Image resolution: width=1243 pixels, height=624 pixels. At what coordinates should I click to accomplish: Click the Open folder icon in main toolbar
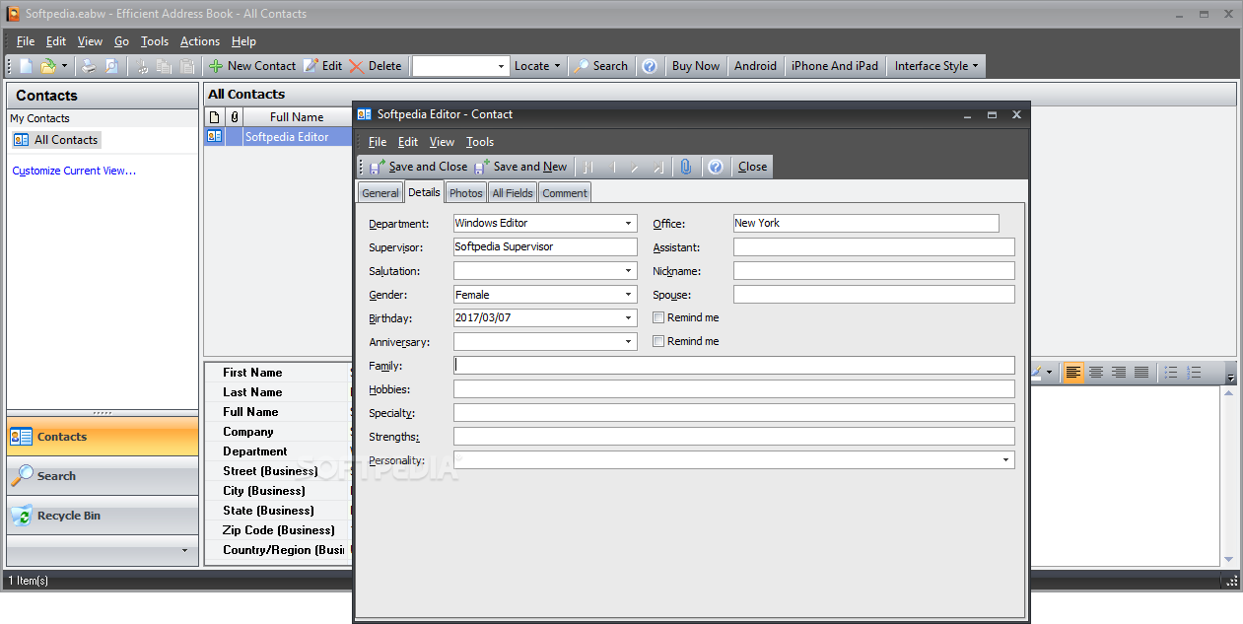[47, 66]
